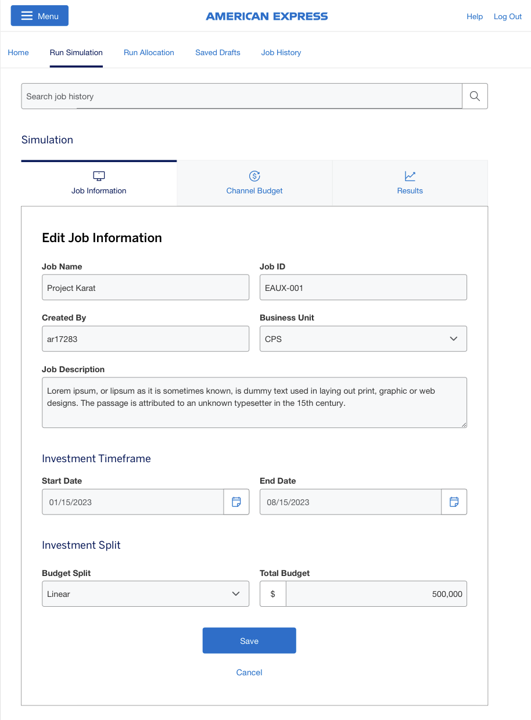Expand the Business Unit CPS dropdown
The image size is (531, 720).
point(363,339)
